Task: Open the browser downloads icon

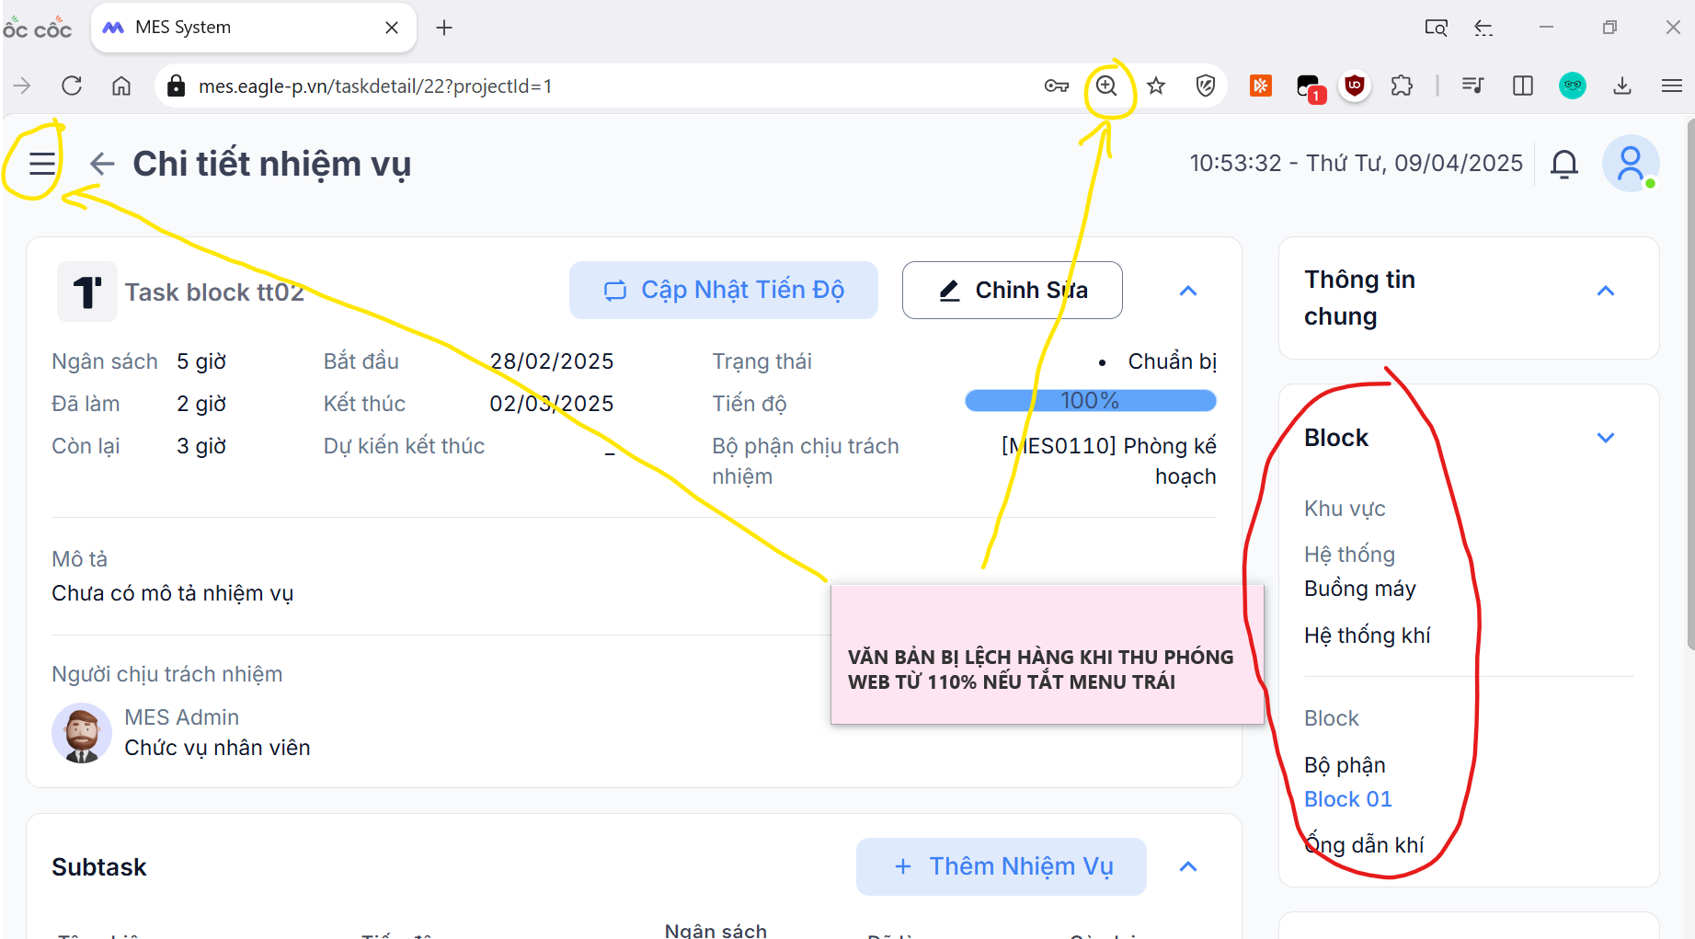Action: [x=1622, y=86]
